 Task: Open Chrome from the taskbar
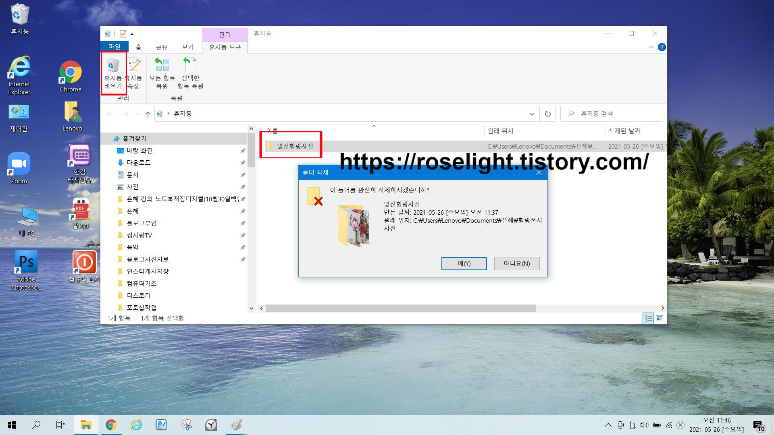pos(111,425)
